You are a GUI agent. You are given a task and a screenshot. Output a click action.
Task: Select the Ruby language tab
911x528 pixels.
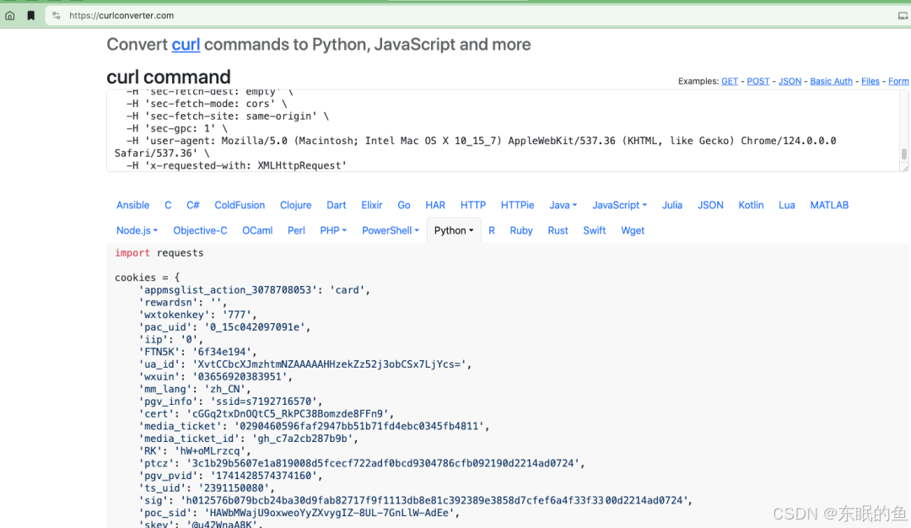(x=521, y=230)
